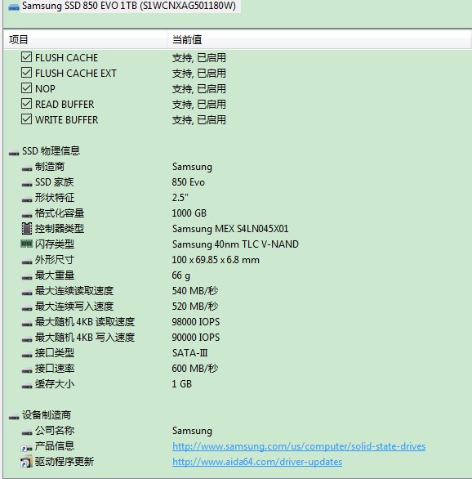Click the 接口速率 row icon

[27, 370]
